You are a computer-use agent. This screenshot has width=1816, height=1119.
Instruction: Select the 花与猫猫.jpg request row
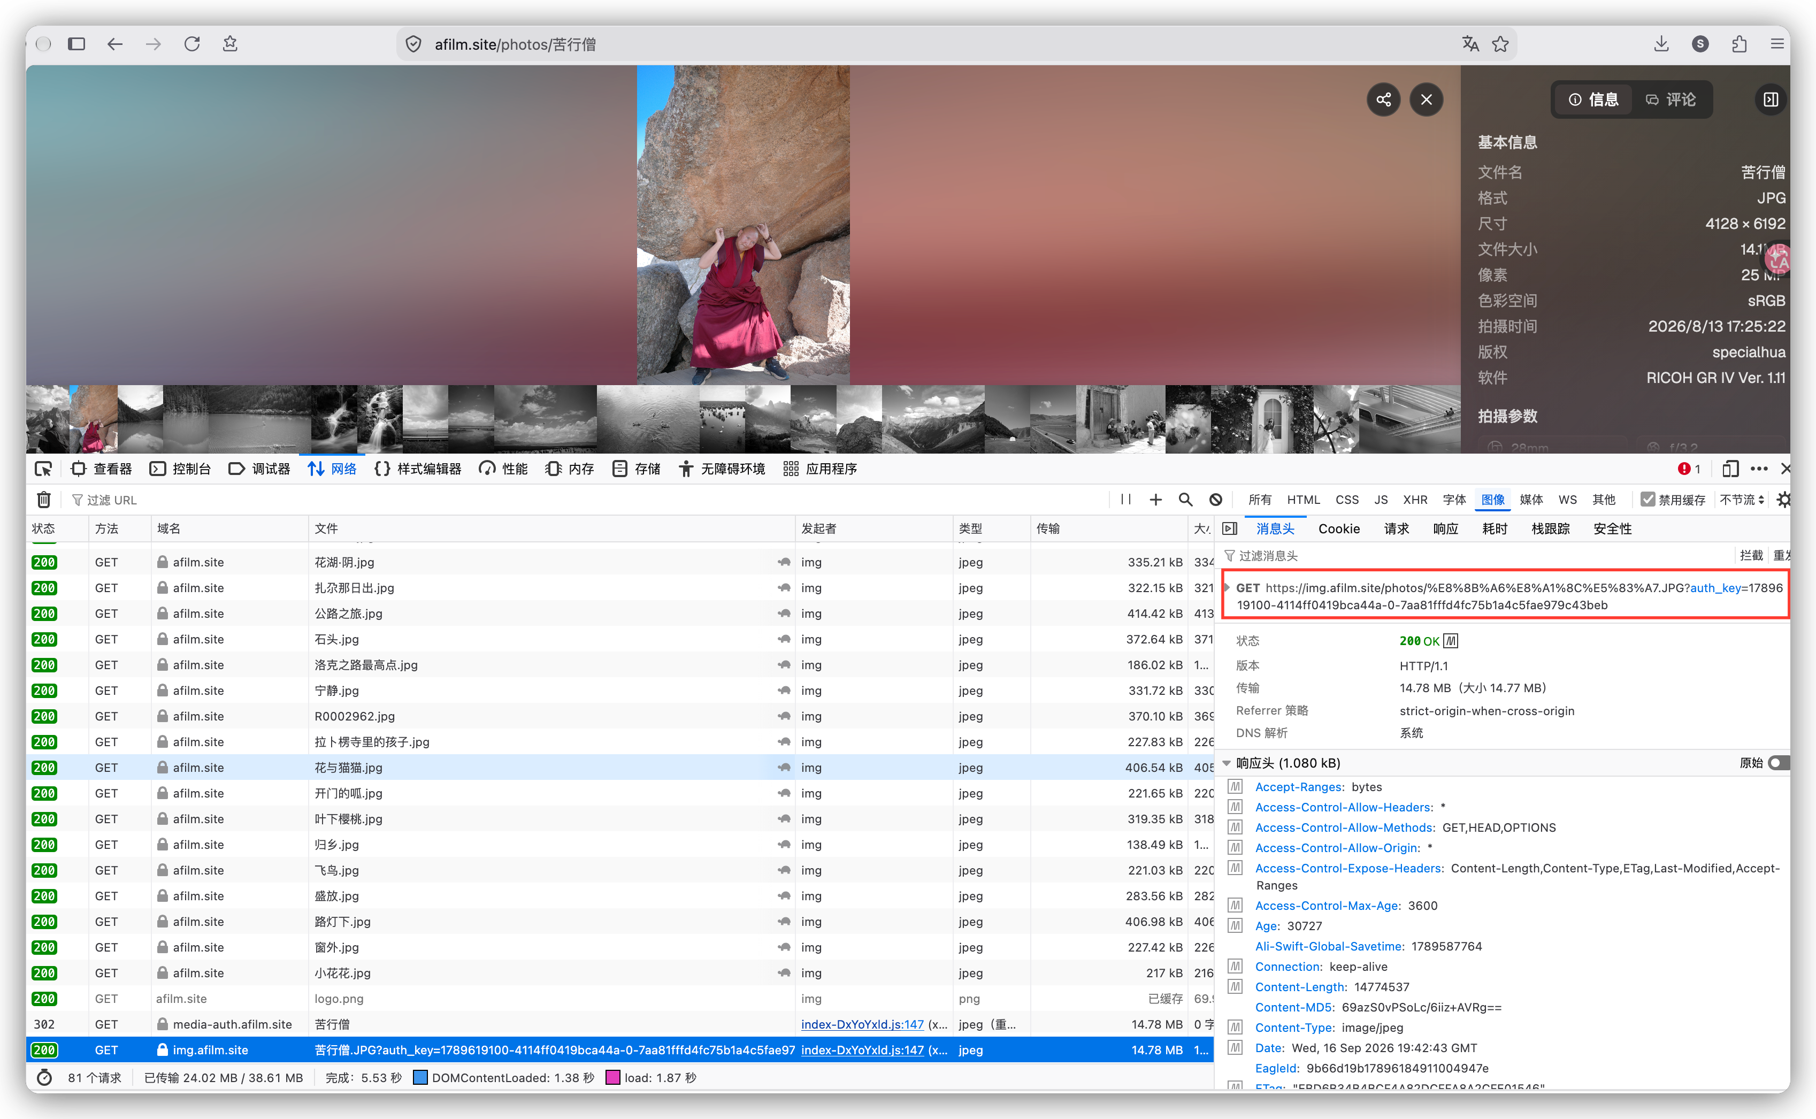620,768
